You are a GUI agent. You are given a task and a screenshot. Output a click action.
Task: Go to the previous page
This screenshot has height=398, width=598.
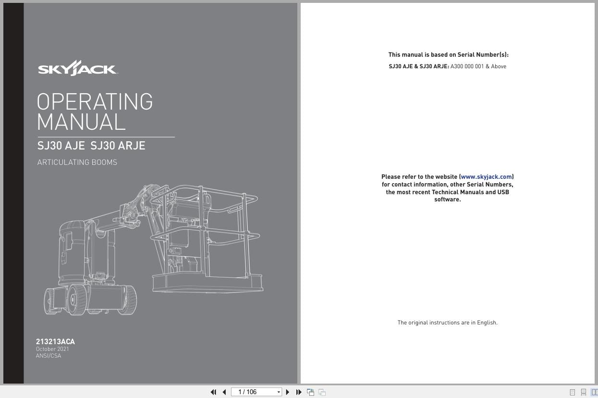[224, 392]
